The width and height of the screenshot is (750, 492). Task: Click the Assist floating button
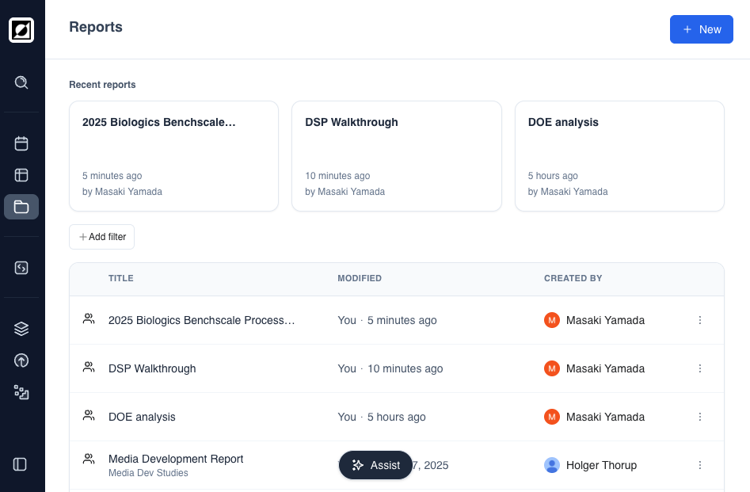pos(375,465)
